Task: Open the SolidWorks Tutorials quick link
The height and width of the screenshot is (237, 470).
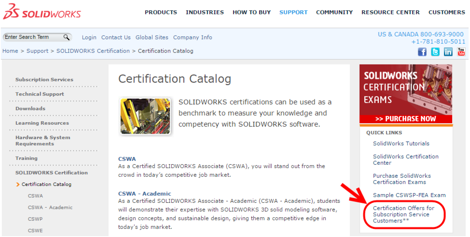Action: (x=401, y=143)
